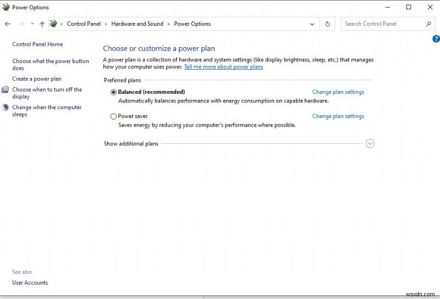Open Create a power plan
440x299 pixels.
36,79
